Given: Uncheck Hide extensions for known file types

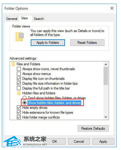Looking at the screenshot, I should click(19, 112).
